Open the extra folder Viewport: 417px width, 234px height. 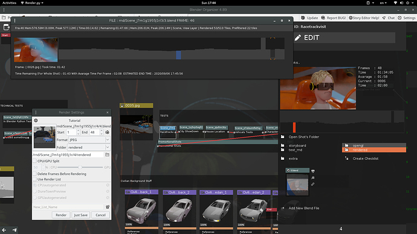pyautogui.click(x=293, y=159)
